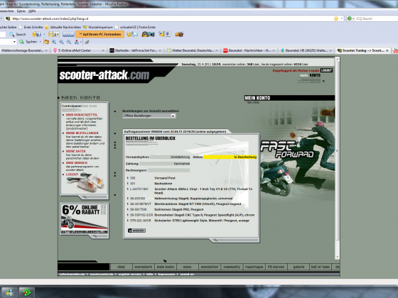Image resolution: width=398 pixels, height=298 pixels.
Task: Click the zoom in magnifier icon
Action: tap(54, 42)
